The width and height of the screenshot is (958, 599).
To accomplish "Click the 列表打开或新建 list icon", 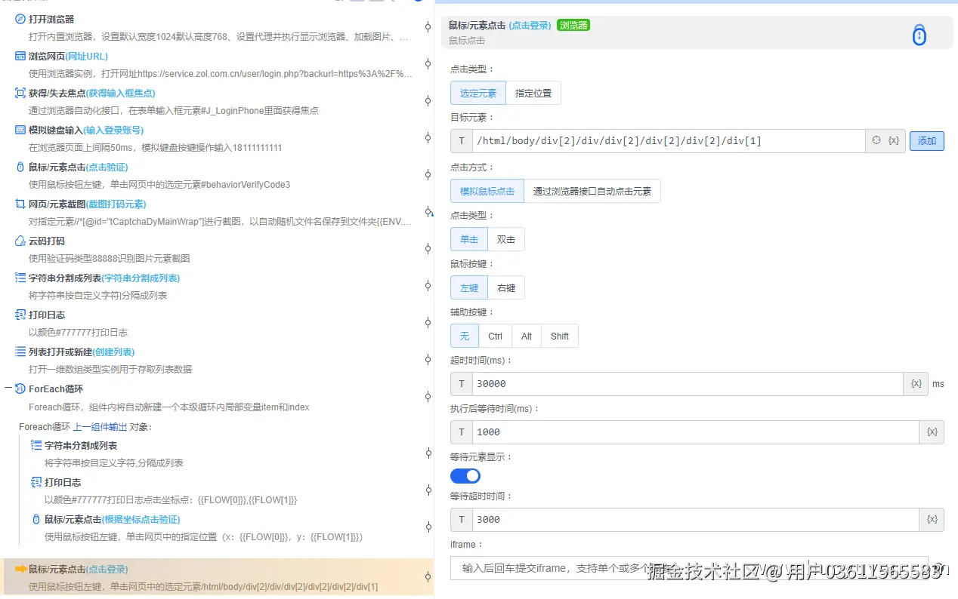I will [x=20, y=352].
